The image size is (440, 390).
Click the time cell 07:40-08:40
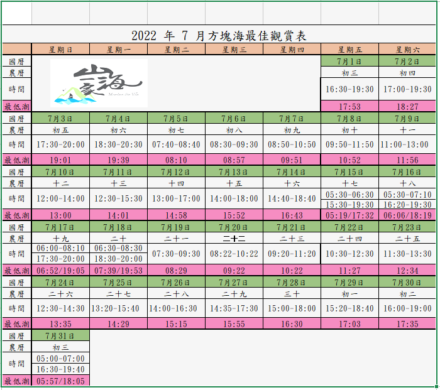[176, 144]
